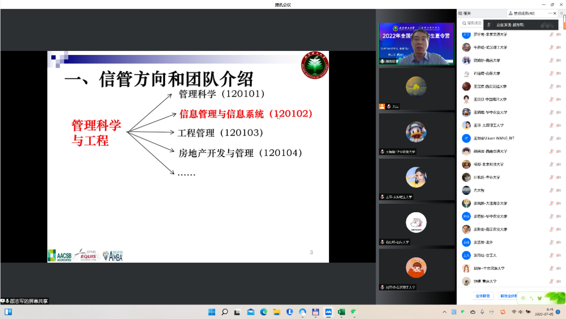Open the member panel more options (…)
Screen dimensions: 566x319
pos(550,13)
